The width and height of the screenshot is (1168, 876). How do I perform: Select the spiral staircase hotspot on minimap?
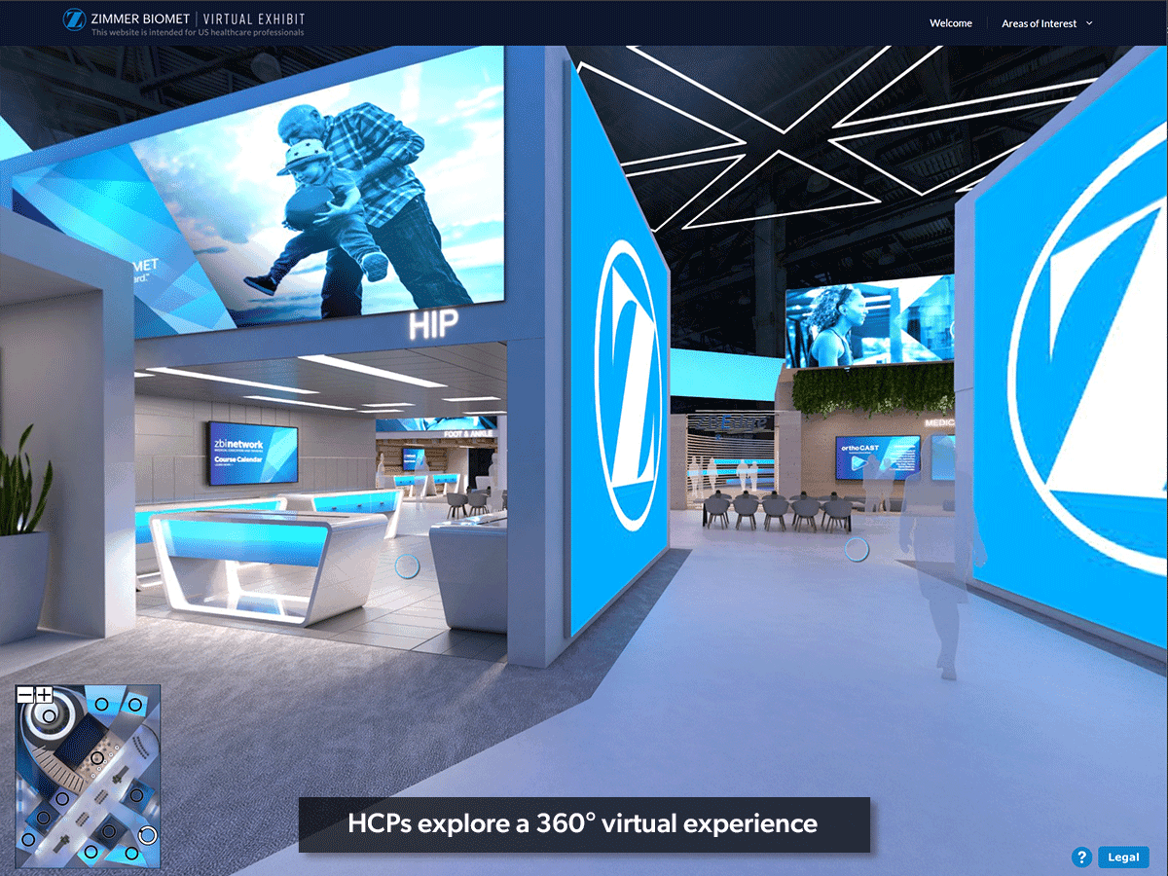click(x=49, y=716)
